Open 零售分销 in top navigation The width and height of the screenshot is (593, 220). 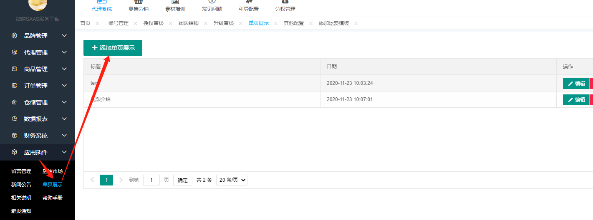138,9
